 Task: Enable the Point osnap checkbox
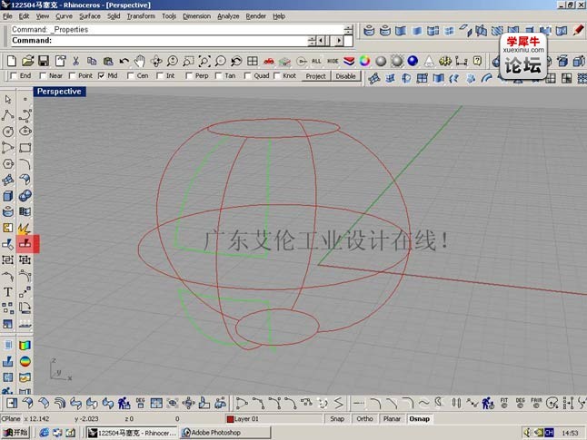73,76
